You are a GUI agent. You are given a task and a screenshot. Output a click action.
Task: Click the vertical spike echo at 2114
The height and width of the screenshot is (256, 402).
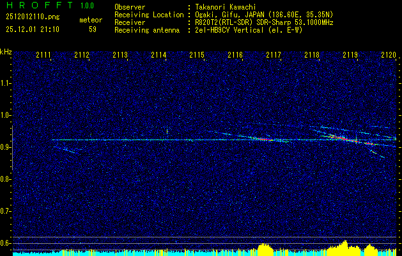(167, 131)
